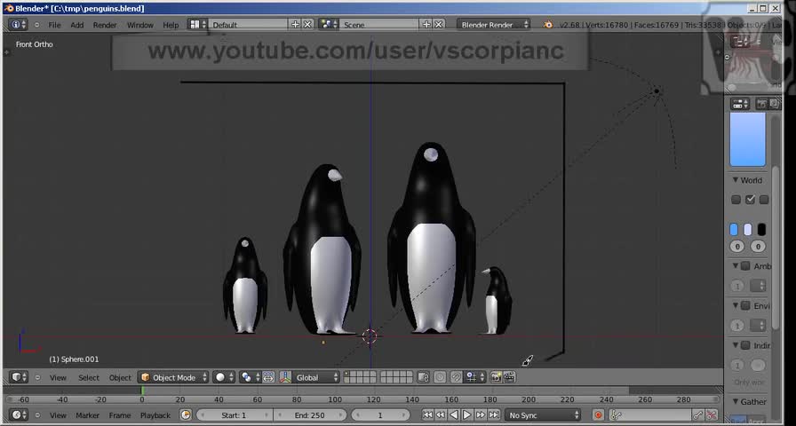Click the End: 250 frame field

click(x=310, y=414)
